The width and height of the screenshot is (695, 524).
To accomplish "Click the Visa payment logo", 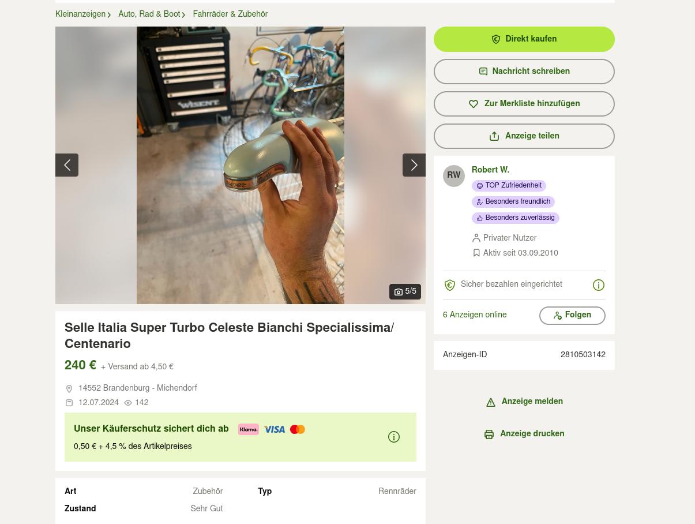I will pyautogui.click(x=274, y=429).
